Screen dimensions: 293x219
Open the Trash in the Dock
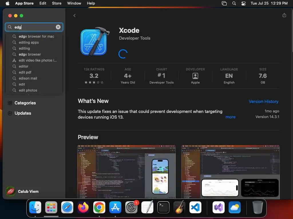[258, 207]
